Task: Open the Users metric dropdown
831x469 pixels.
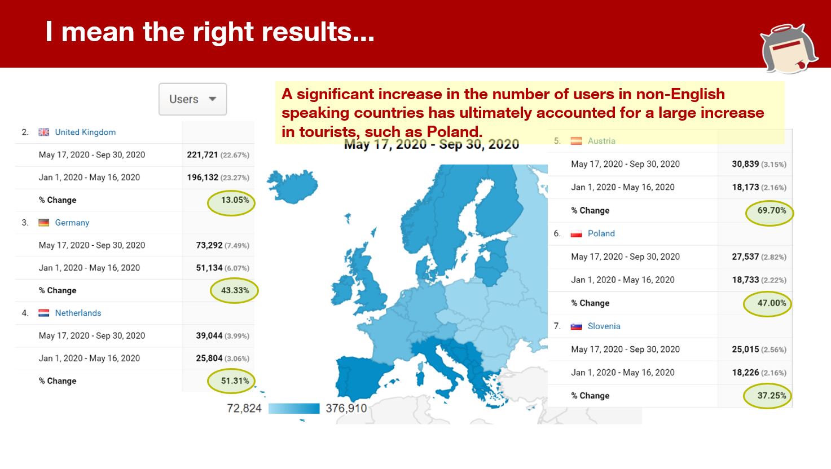Action: 192,99
